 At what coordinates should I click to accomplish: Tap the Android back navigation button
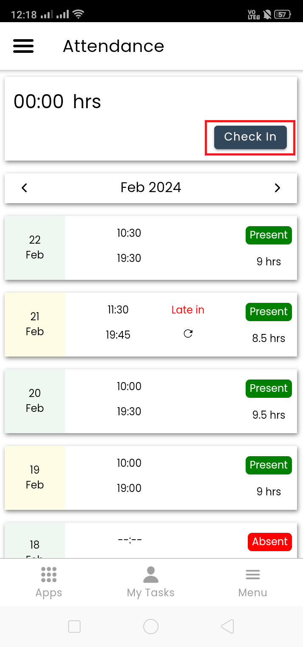click(x=228, y=626)
